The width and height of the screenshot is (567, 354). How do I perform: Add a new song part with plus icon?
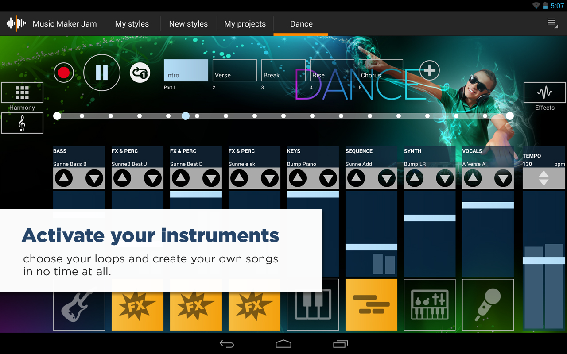pyautogui.click(x=430, y=70)
